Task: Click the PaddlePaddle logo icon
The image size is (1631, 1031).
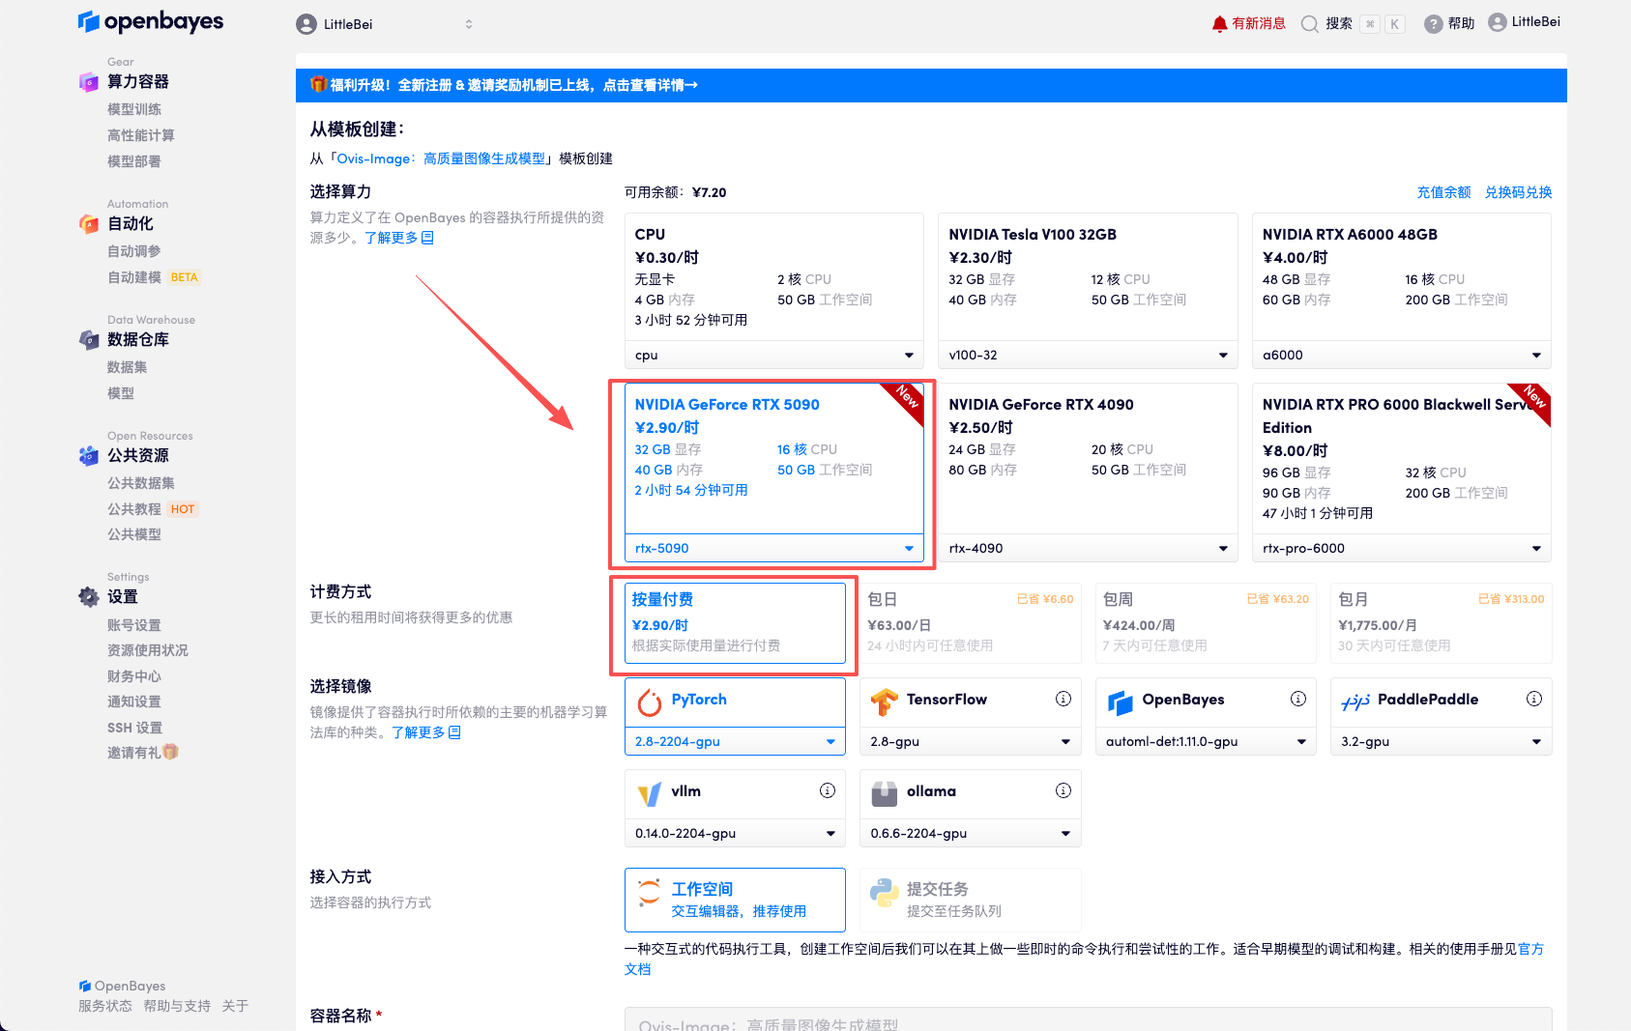Action: point(1355,702)
